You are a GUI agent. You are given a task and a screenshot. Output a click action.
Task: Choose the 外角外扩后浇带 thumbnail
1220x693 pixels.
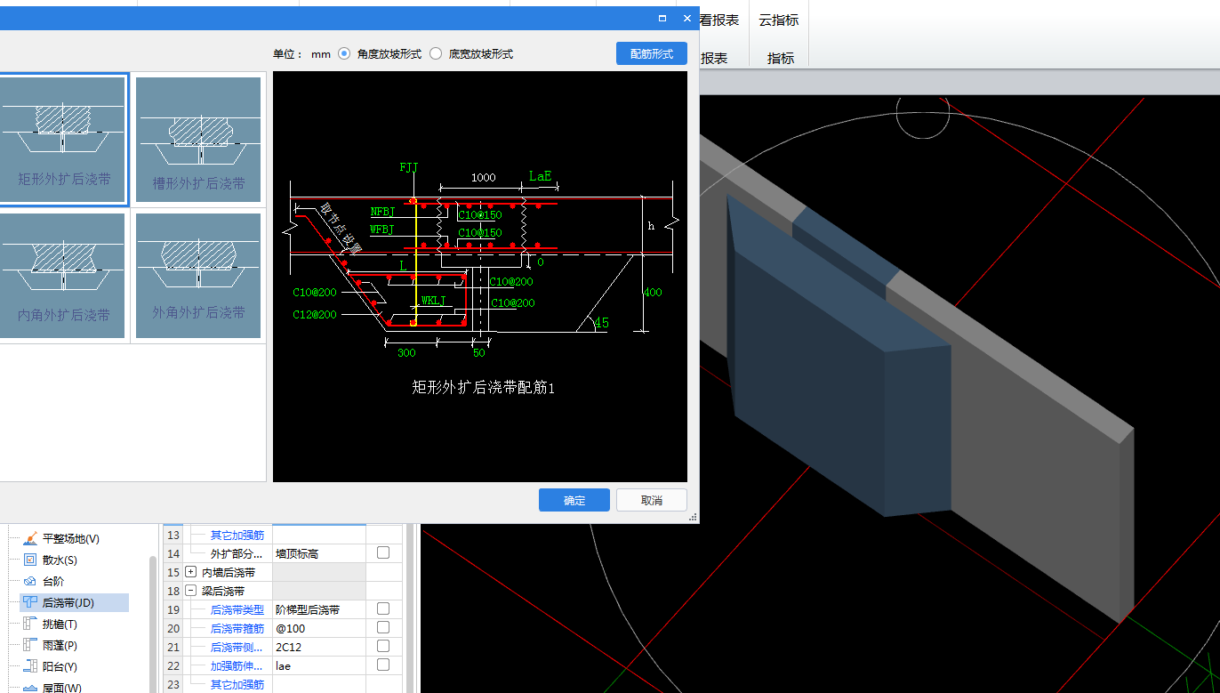[198, 276]
